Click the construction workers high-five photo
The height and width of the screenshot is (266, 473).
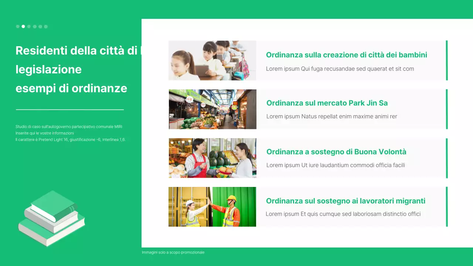(212, 207)
